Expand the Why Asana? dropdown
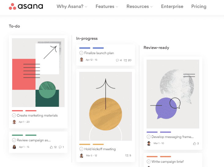224x167 pixels. pos(72,6)
